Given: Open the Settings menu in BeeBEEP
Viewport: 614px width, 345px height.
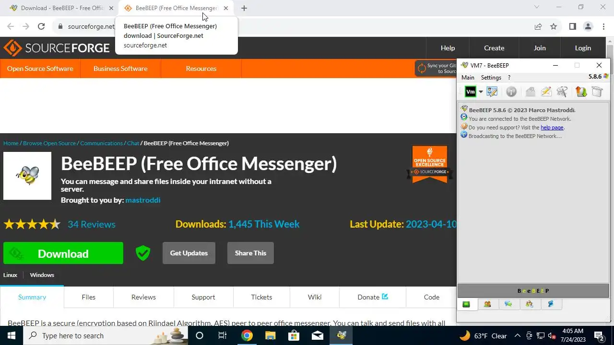Looking at the screenshot, I should pyautogui.click(x=491, y=77).
